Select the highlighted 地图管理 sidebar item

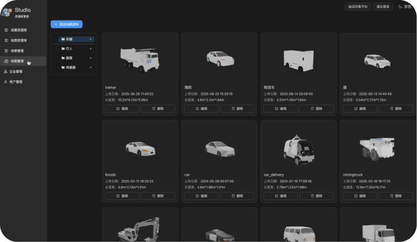[x=23, y=61]
